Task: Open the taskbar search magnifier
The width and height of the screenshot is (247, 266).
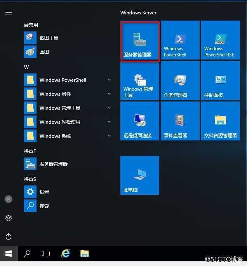Action: (27, 254)
